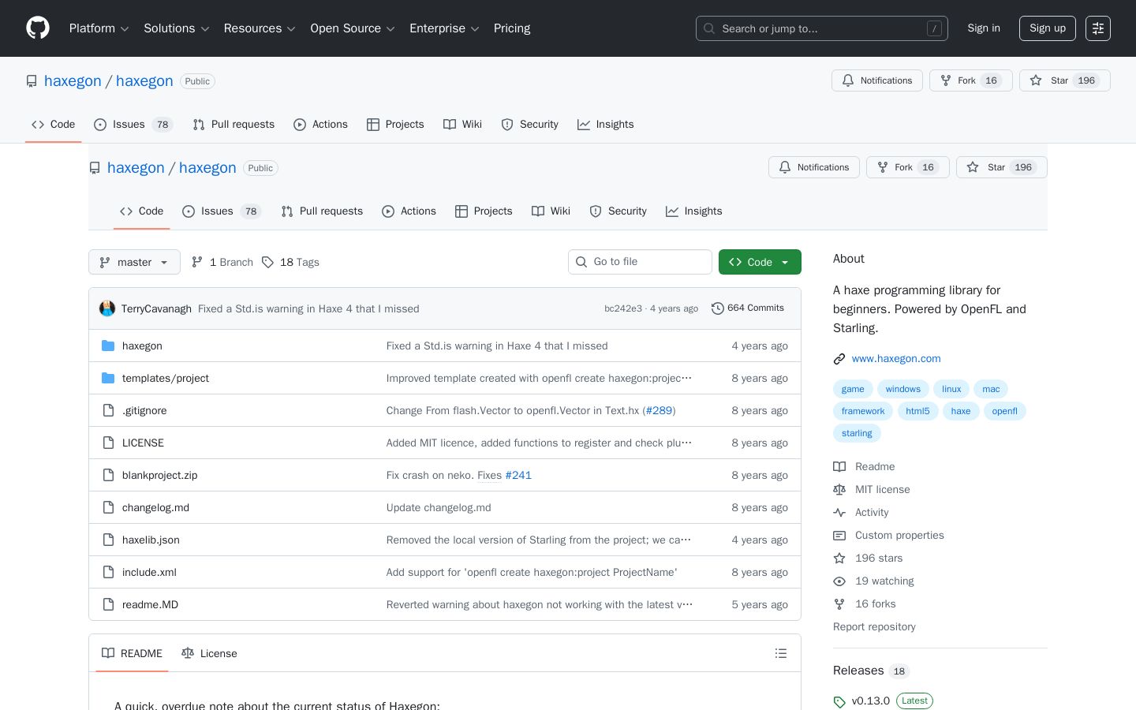Viewport: 1136px width, 710px height.
Task: Click the html5 topic tag
Action: coord(917,411)
